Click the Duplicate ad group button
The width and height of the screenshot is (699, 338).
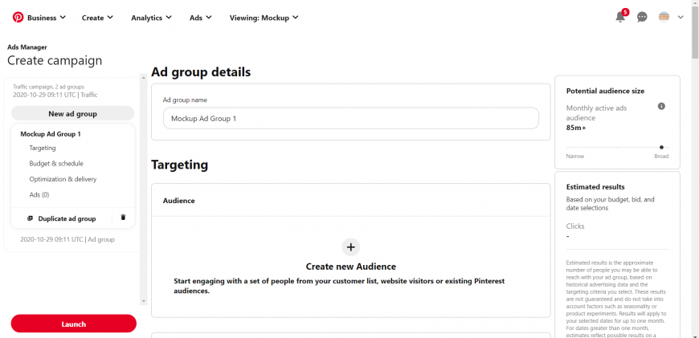point(62,218)
